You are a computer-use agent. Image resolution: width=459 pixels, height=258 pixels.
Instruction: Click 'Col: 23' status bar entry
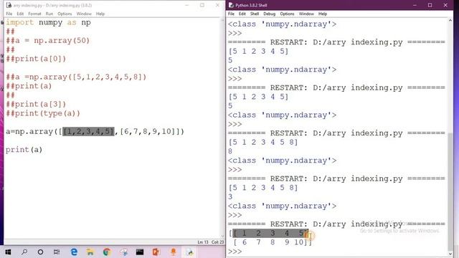pyautogui.click(x=217, y=242)
